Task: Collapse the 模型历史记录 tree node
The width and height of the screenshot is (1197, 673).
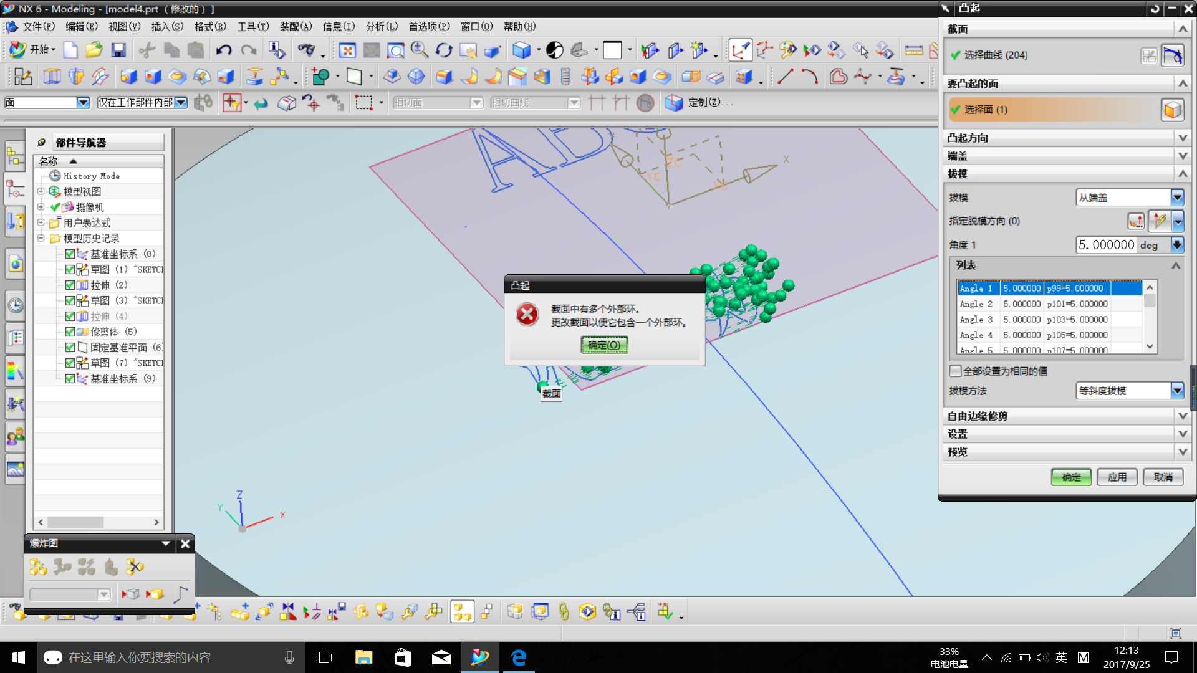Action: tap(41, 238)
